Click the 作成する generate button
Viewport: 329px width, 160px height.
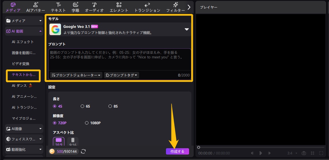coord(178,151)
